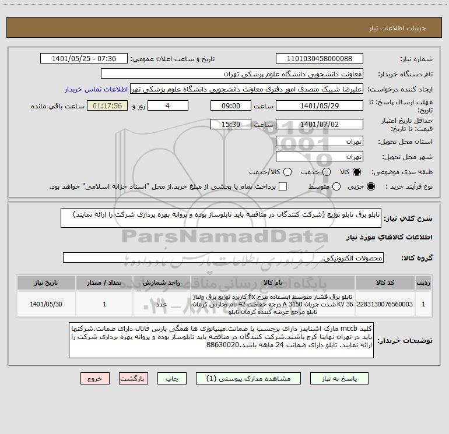Select the جزیی purchase type radio
Screen dimensions: 449x434
pos(370,186)
